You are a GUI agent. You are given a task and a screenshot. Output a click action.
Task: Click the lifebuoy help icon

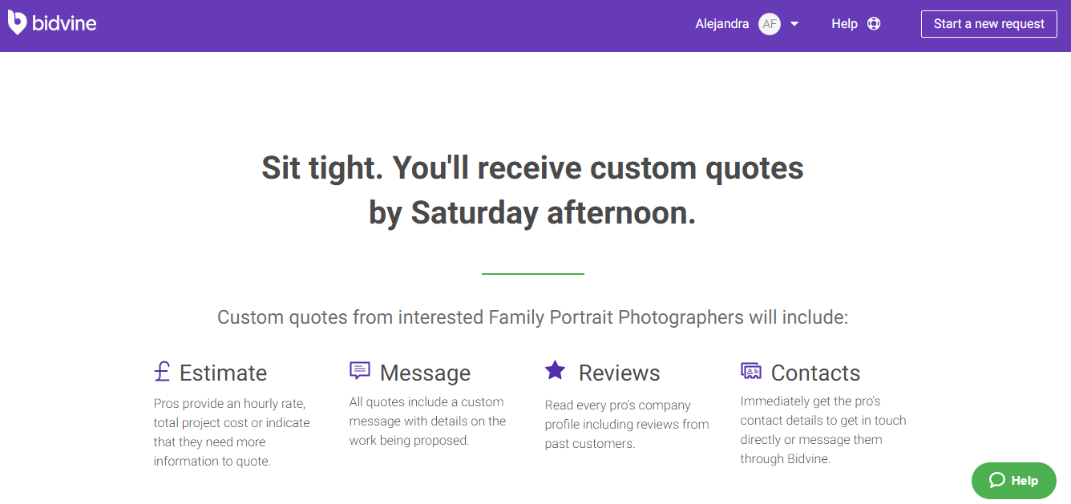point(874,24)
